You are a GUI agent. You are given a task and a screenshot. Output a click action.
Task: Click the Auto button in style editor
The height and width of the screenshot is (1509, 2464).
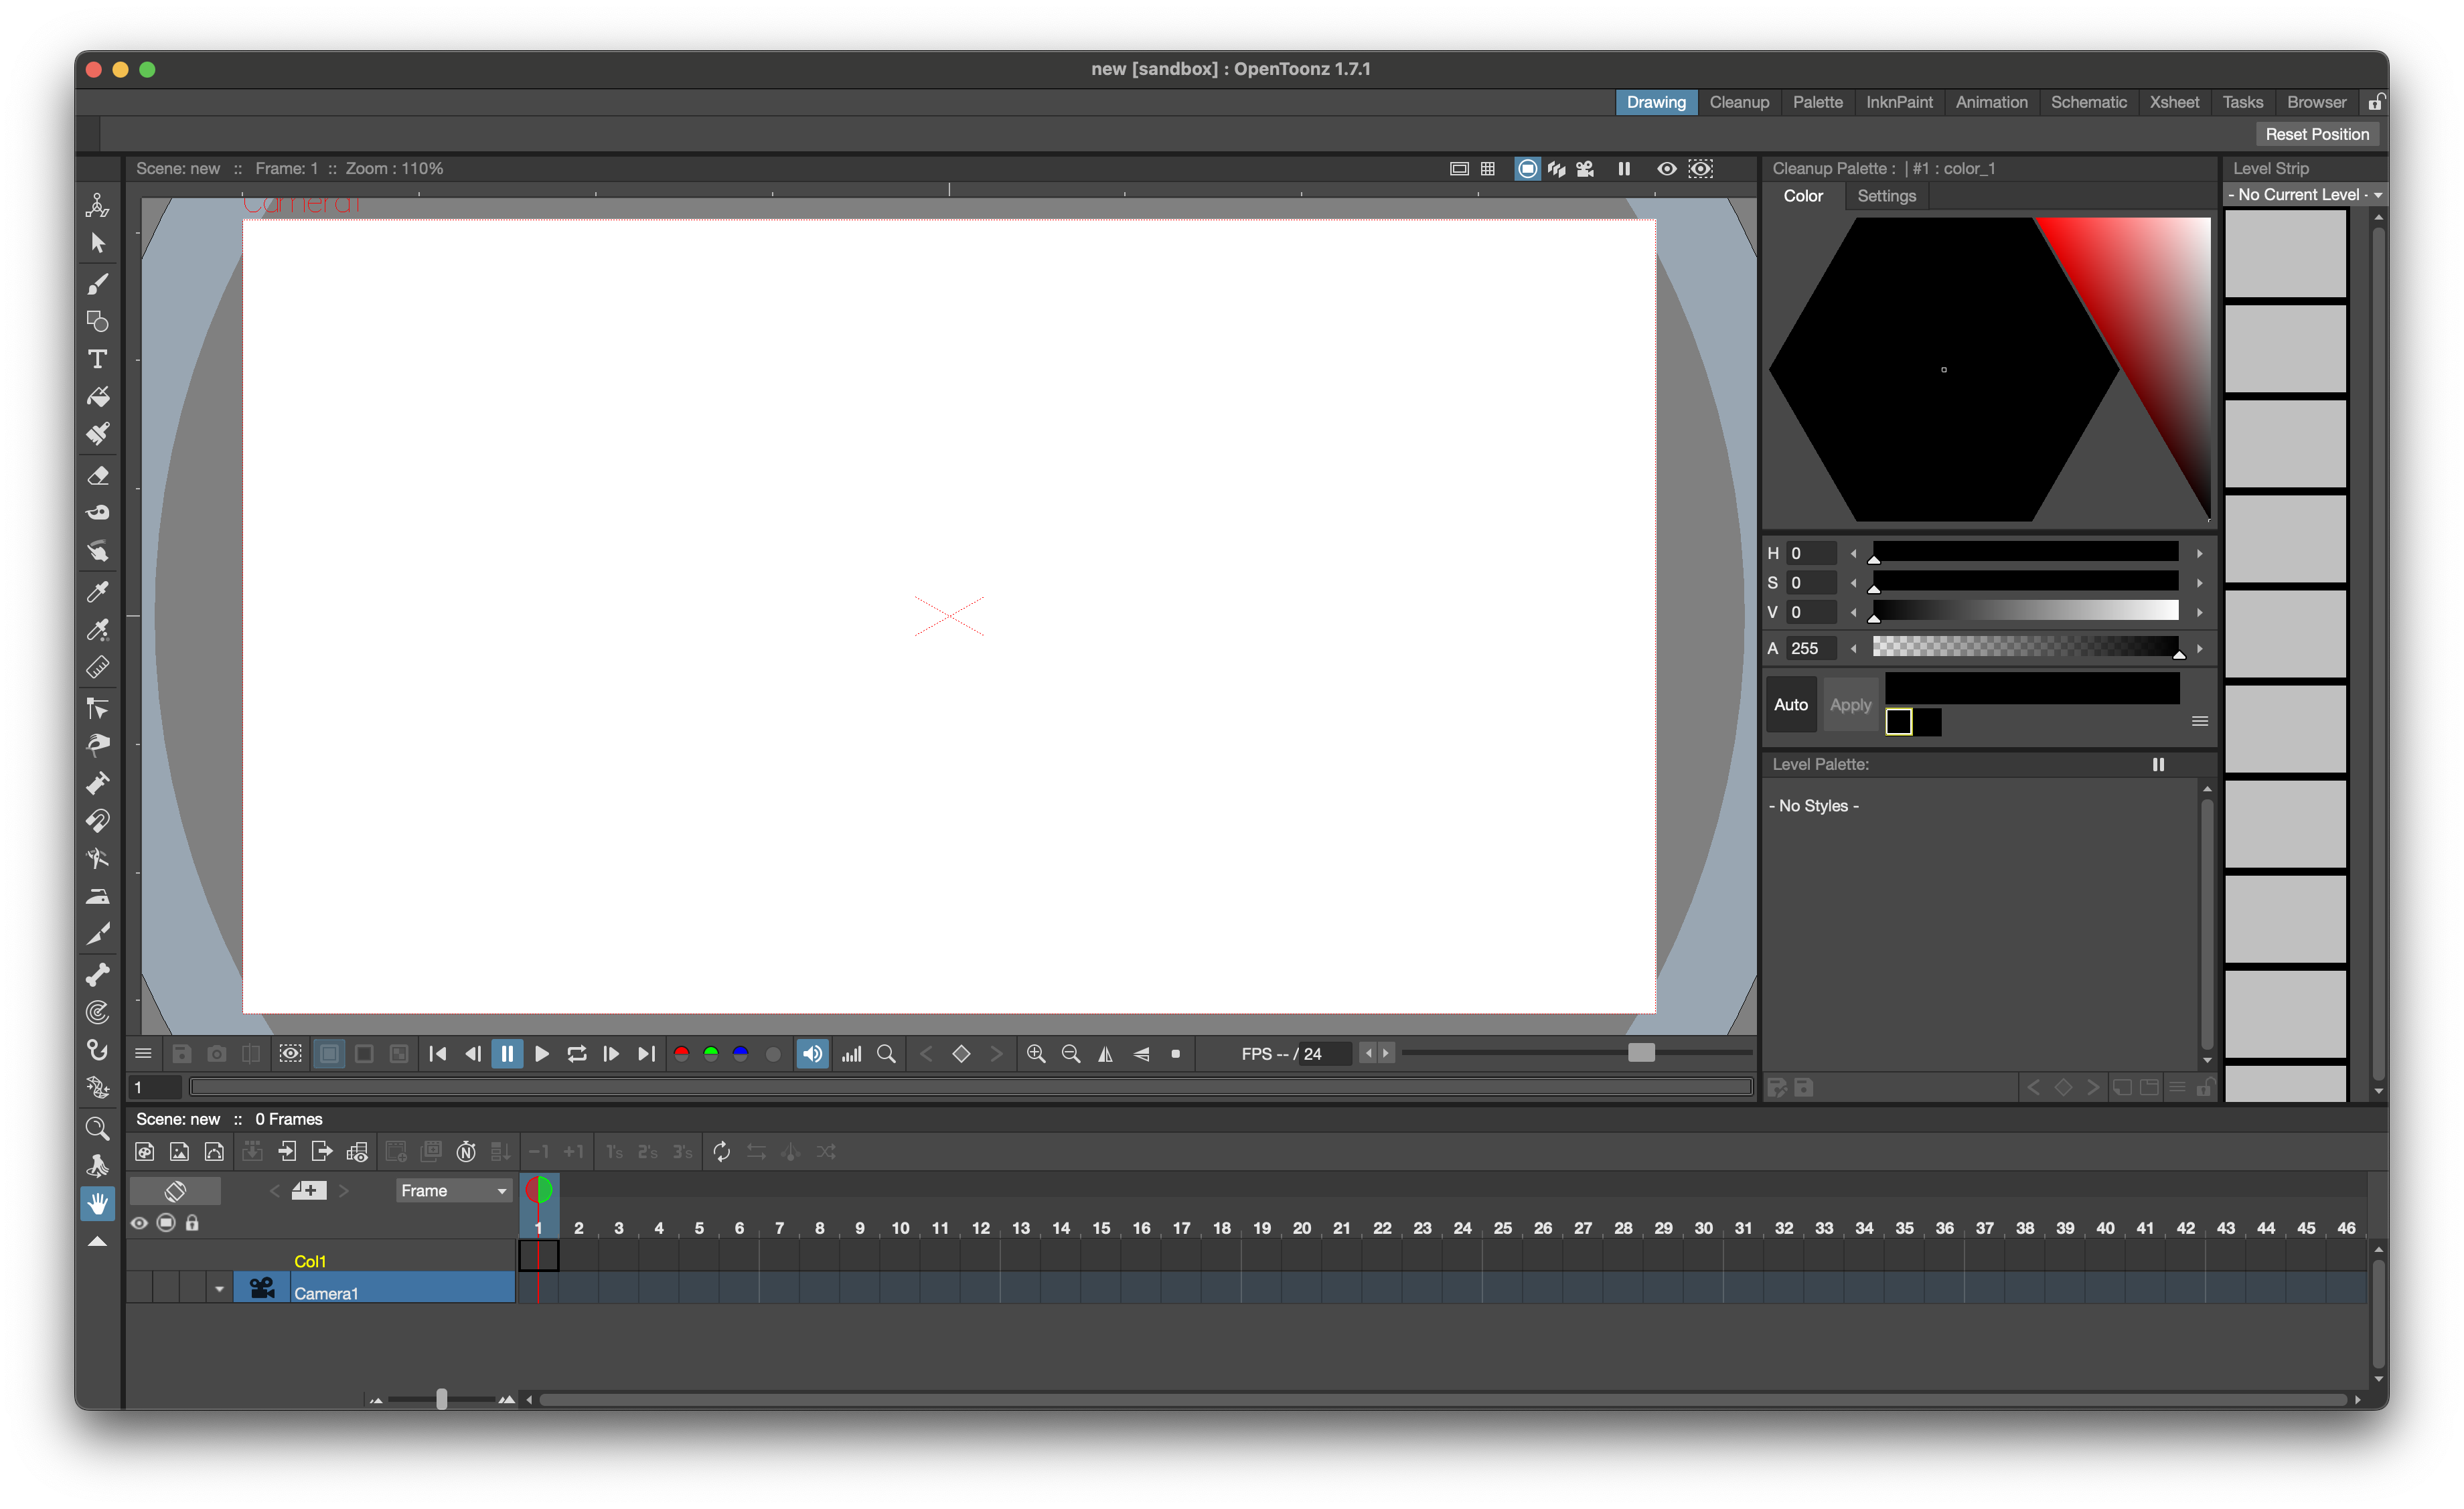[x=1790, y=705]
